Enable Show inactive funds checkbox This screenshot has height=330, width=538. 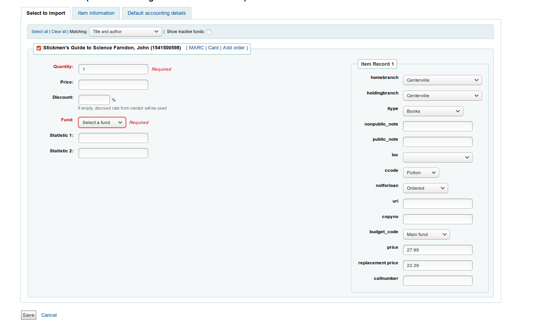(209, 32)
